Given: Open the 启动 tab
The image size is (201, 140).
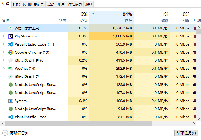Looking at the screenshot, I should [x=51, y=5].
